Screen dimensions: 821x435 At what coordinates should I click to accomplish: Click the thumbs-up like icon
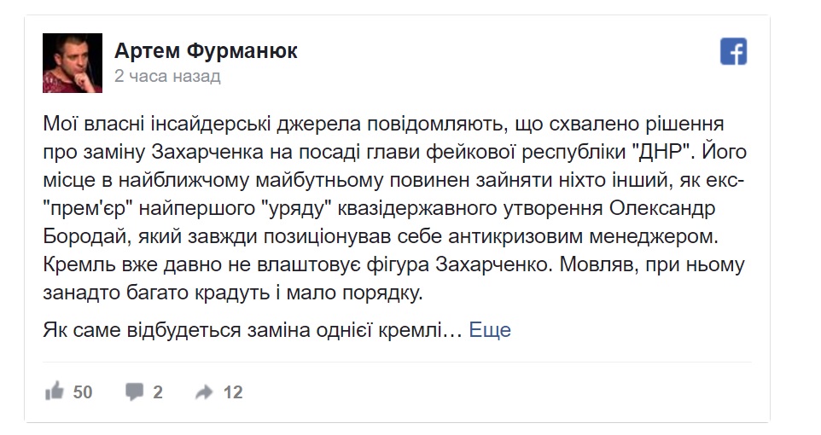(55, 391)
